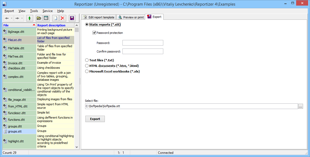Image resolution: width=310 pixels, height=157 pixels.
Task: Click the back navigation arrow
Action: pyautogui.click(x=7, y=18)
